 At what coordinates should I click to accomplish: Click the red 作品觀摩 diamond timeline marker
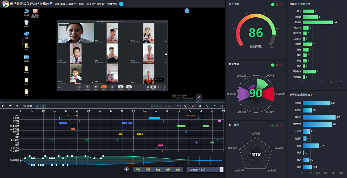pos(163,151)
